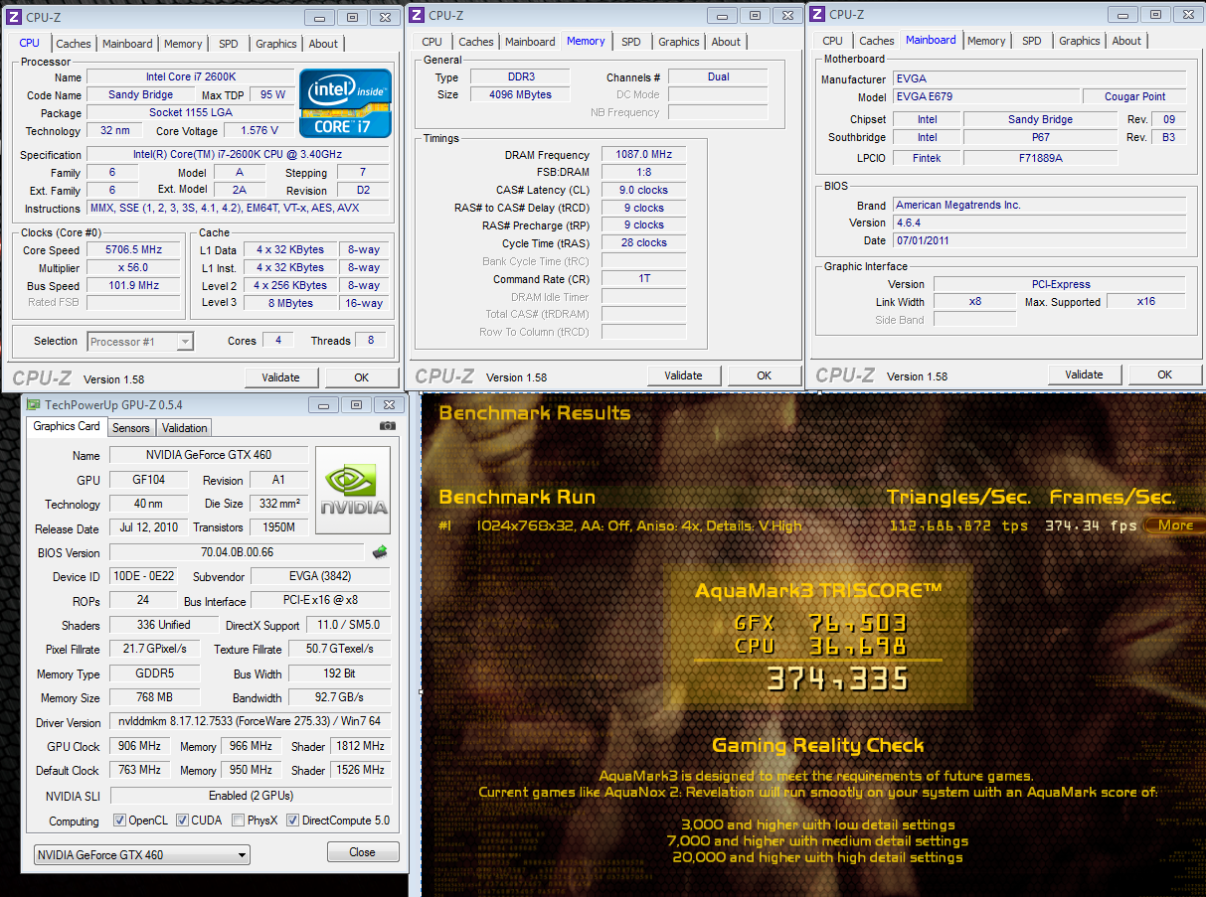Screen dimensions: 1206x897
Task: Click the Close button in GPU-Z
Action: click(363, 852)
